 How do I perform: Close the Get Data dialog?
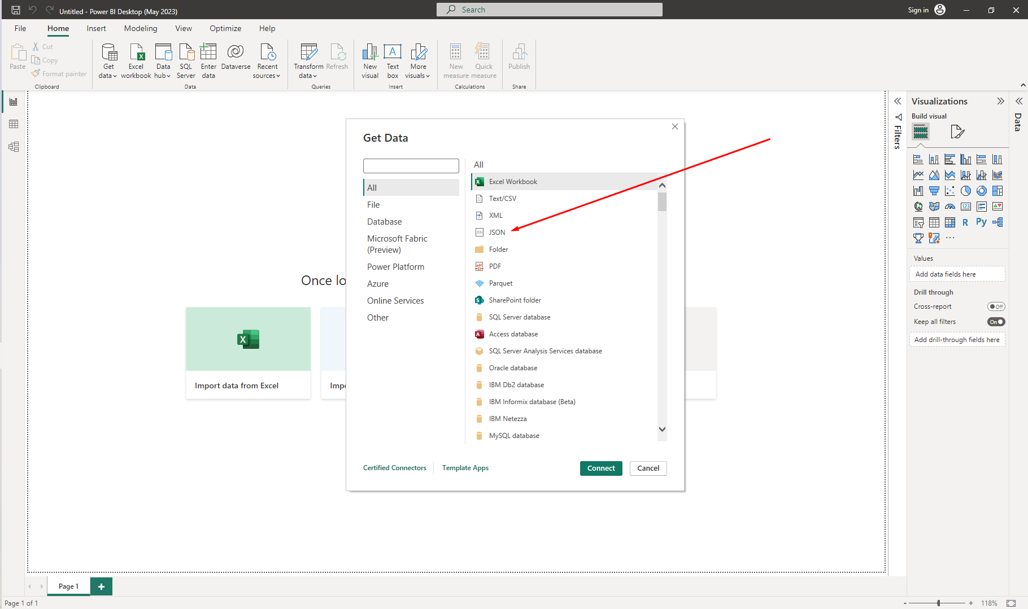click(x=675, y=126)
